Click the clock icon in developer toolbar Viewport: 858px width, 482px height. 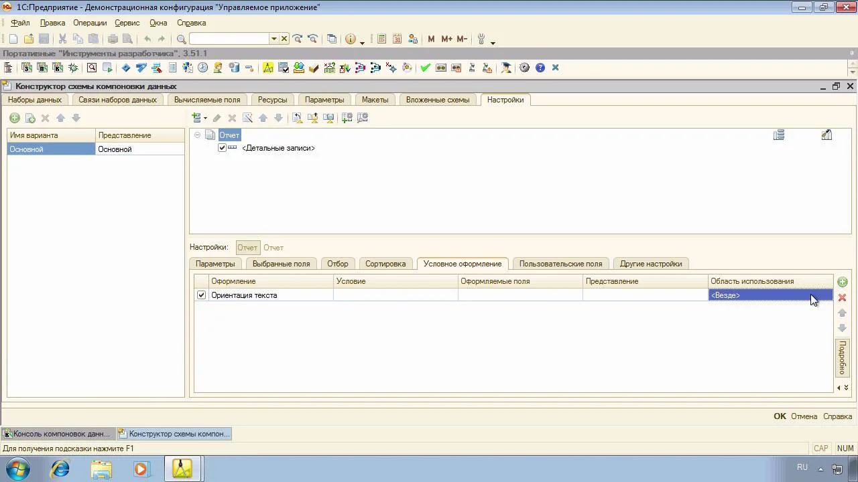point(202,68)
